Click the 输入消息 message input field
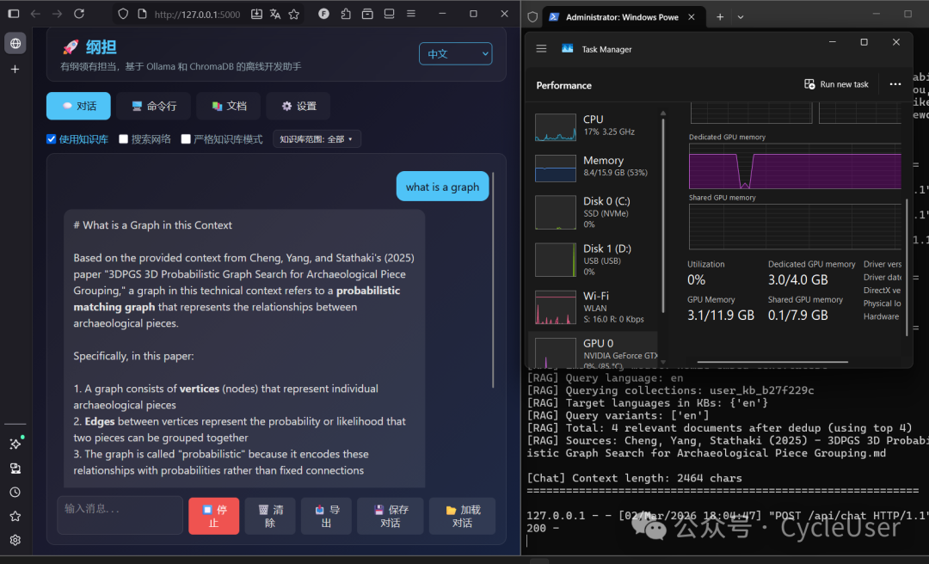The height and width of the screenshot is (564, 929). pyautogui.click(x=120, y=515)
